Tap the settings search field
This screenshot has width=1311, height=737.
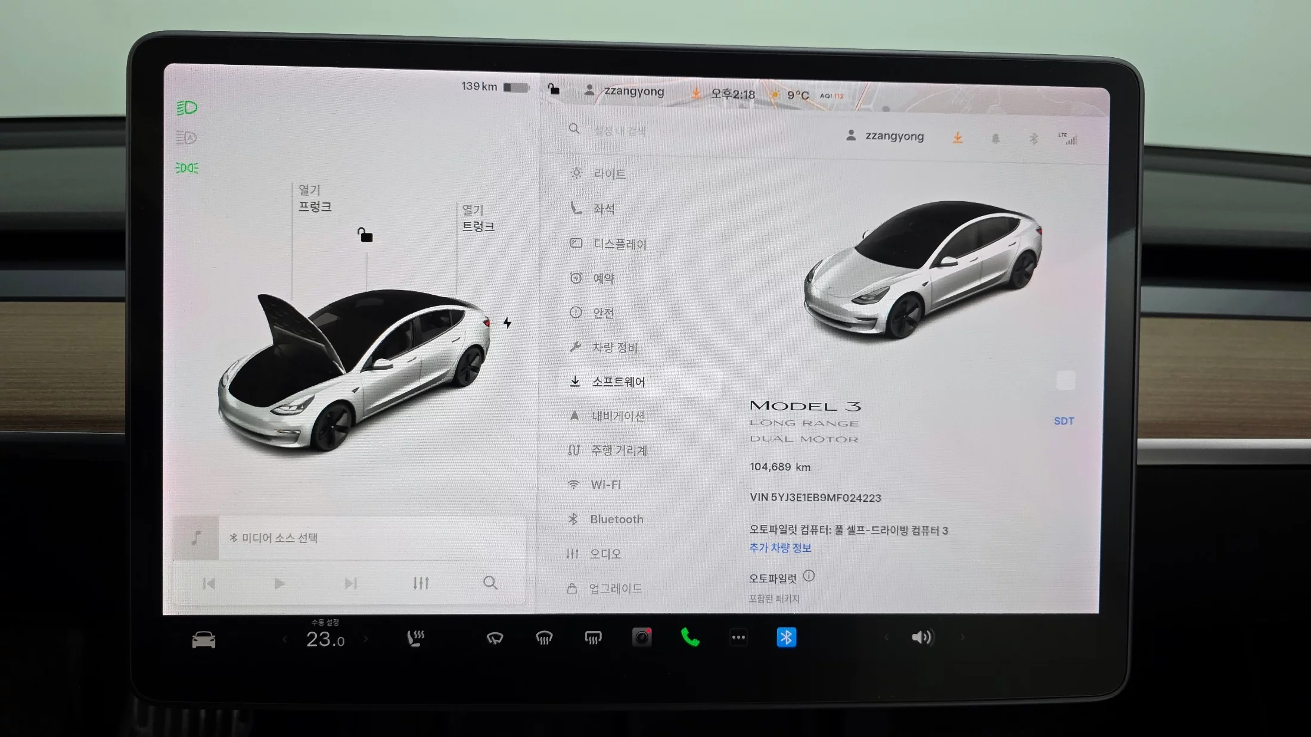[x=620, y=131]
